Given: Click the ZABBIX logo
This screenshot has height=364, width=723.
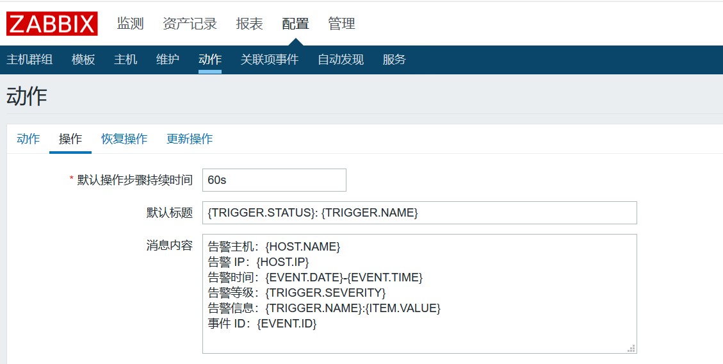Looking at the screenshot, I should coord(52,24).
